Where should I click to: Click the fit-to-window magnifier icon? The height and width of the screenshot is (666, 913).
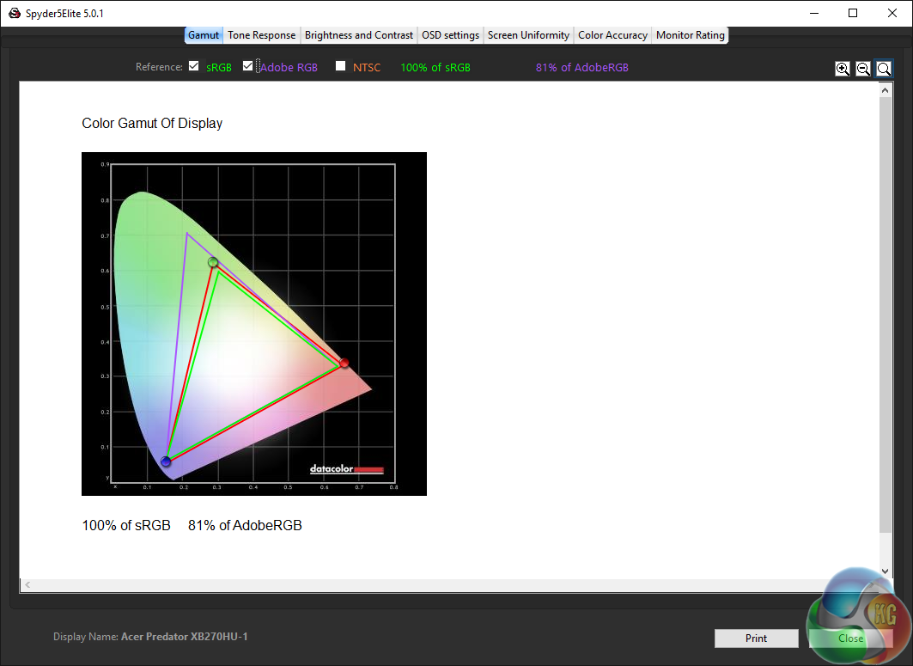click(x=884, y=69)
